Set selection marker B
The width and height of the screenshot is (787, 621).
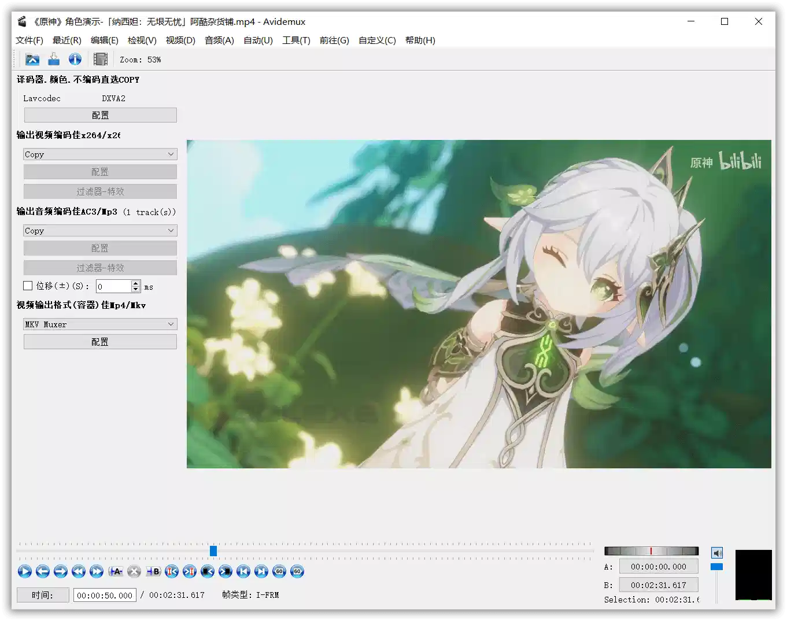(x=153, y=571)
